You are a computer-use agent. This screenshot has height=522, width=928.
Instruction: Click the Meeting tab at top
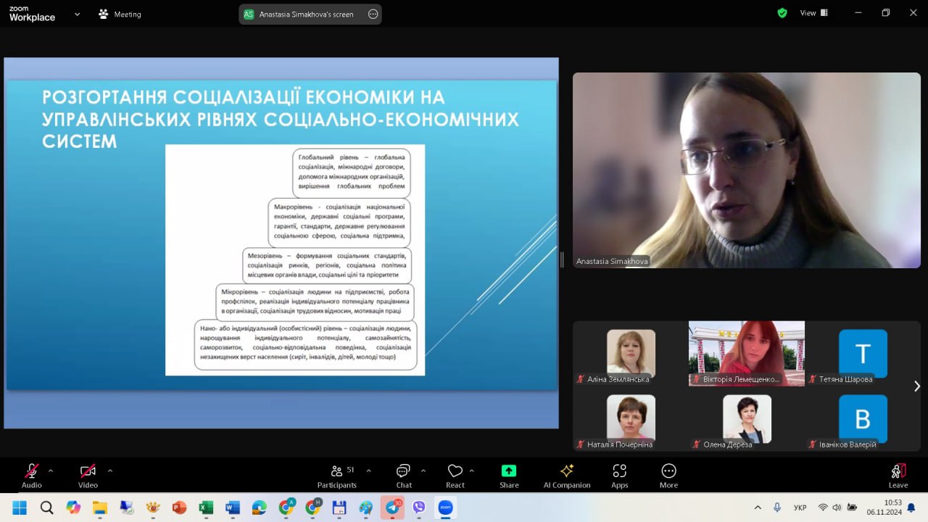120,14
